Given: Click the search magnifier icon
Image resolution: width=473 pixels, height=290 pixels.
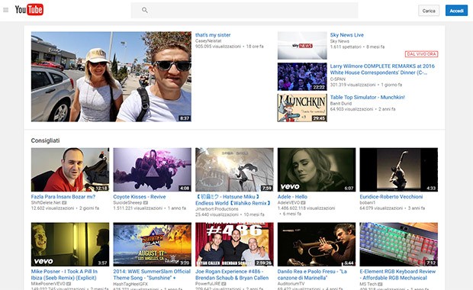Looking at the screenshot, I should point(145,10).
